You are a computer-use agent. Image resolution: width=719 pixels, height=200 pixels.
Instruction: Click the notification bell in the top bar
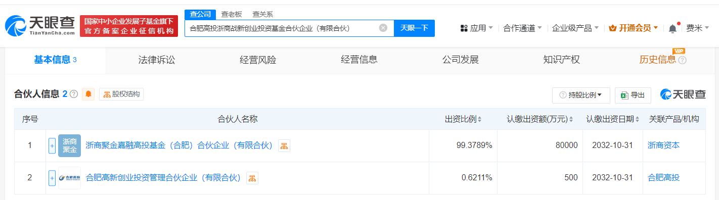pos(672,28)
